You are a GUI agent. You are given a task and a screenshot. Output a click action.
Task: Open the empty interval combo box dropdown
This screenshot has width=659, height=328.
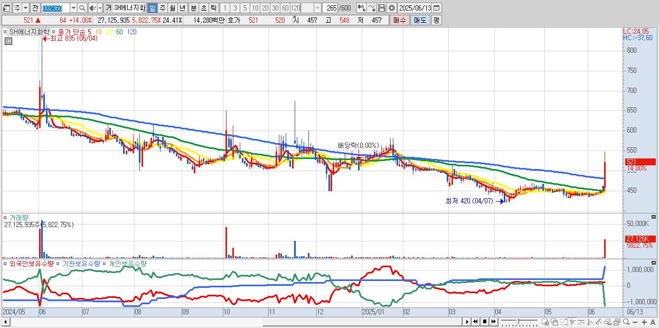click(317, 8)
